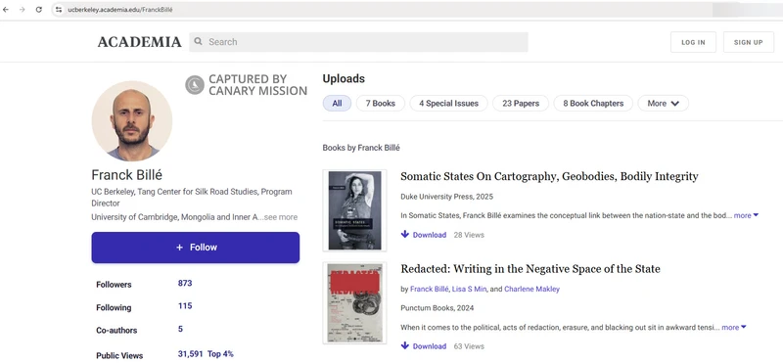Click the 31,591 public views number
783x363 pixels.
click(x=190, y=354)
